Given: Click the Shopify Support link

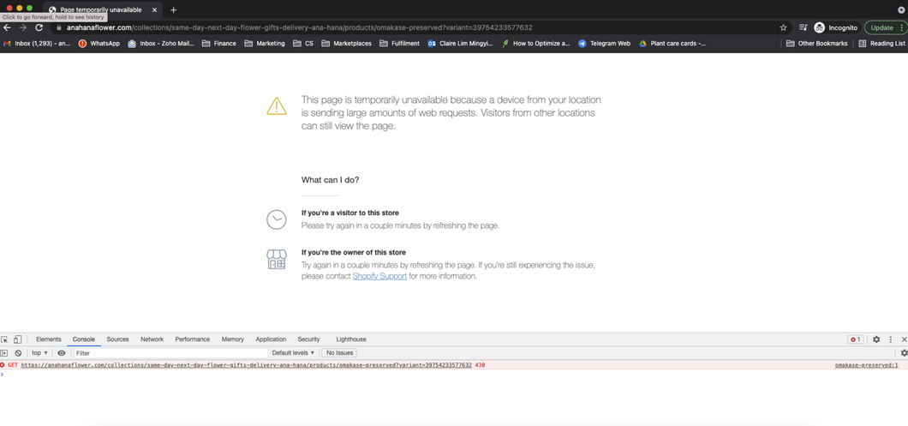Looking at the screenshot, I should pos(379,276).
